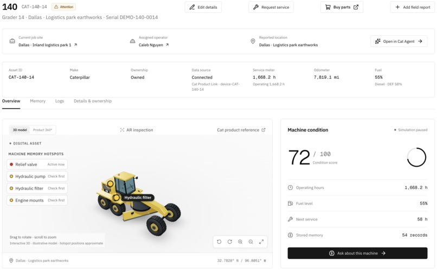Image resolution: width=437 pixels, height=272 pixels.
Task: Select the 3D model view toggle
Action: click(x=20, y=130)
